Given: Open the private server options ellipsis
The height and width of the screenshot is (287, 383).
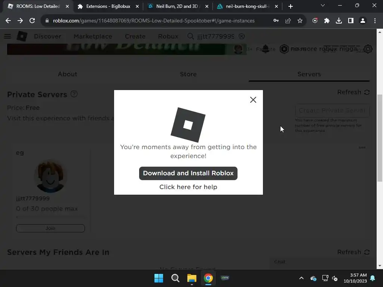Looking at the screenshot, I should (x=362, y=147).
